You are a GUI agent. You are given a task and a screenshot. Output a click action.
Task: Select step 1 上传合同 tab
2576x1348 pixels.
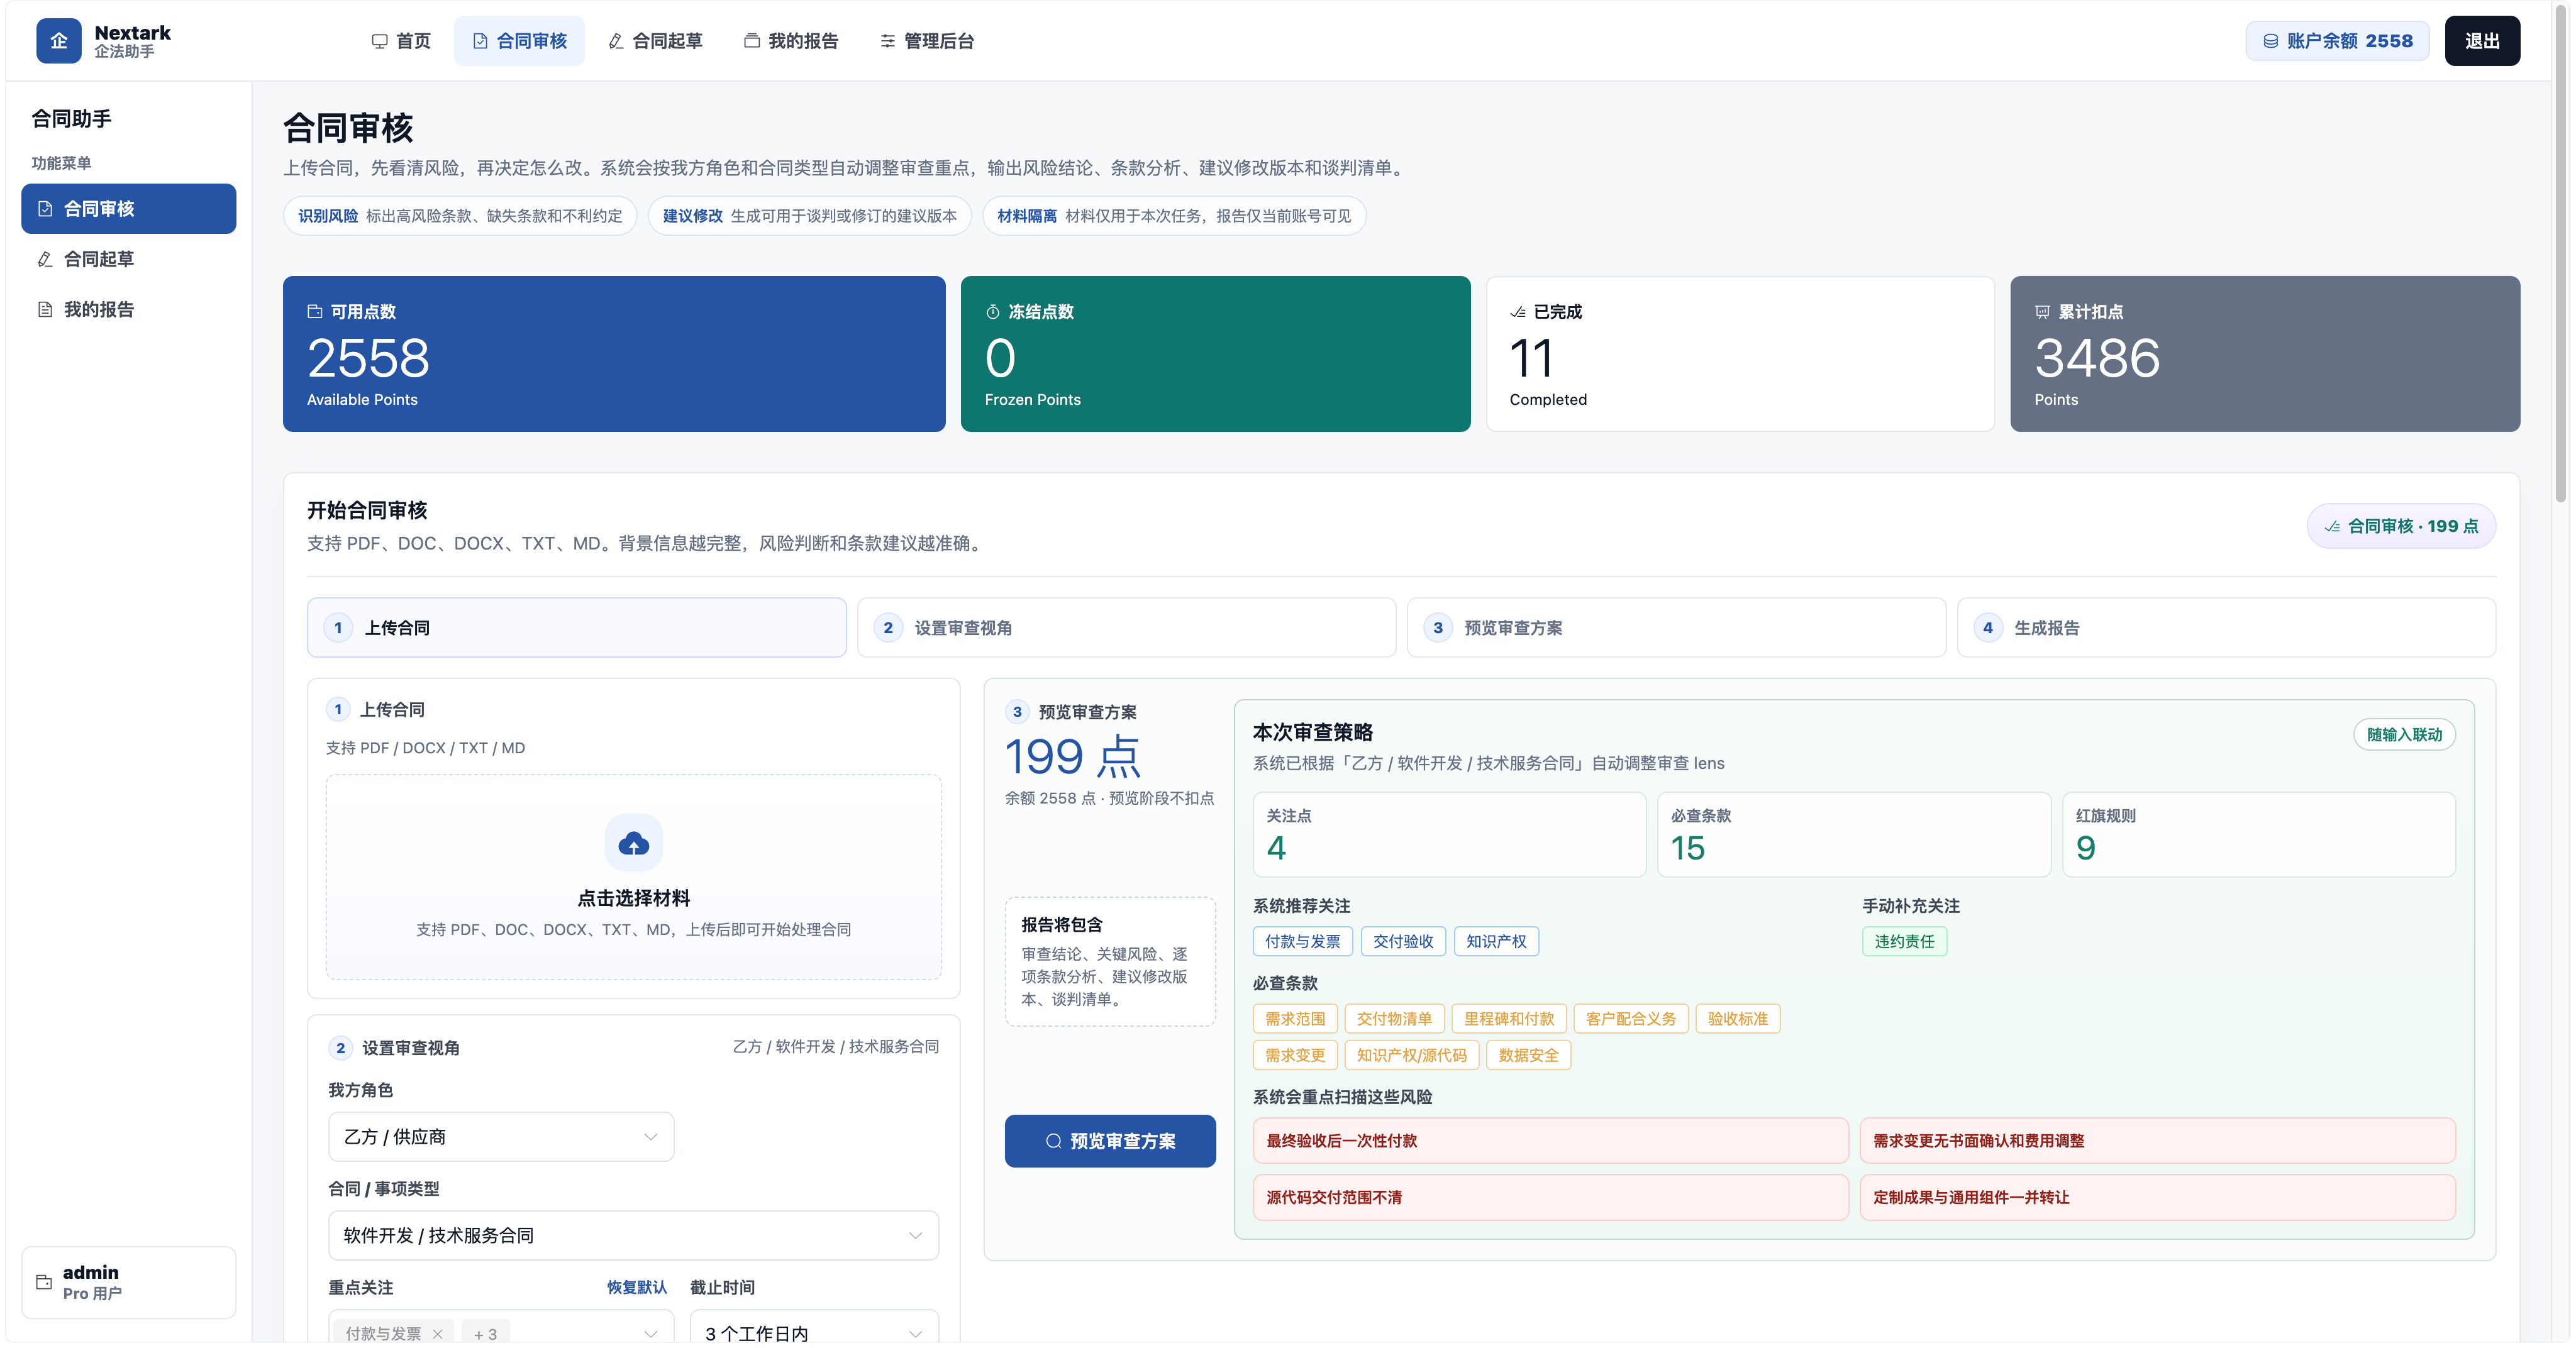click(x=576, y=628)
